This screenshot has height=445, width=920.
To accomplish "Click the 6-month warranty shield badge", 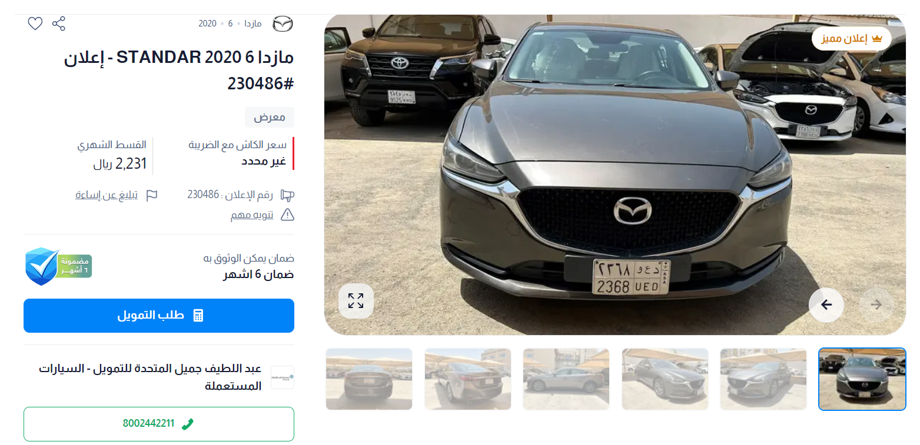I will pos(58,266).
